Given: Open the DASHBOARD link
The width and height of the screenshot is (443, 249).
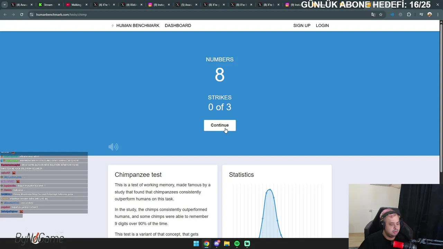Looking at the screenshot, I should [x=178, y=26].
